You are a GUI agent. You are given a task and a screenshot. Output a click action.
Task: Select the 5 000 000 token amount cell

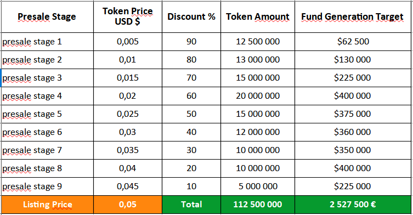(x=258, y=186)
